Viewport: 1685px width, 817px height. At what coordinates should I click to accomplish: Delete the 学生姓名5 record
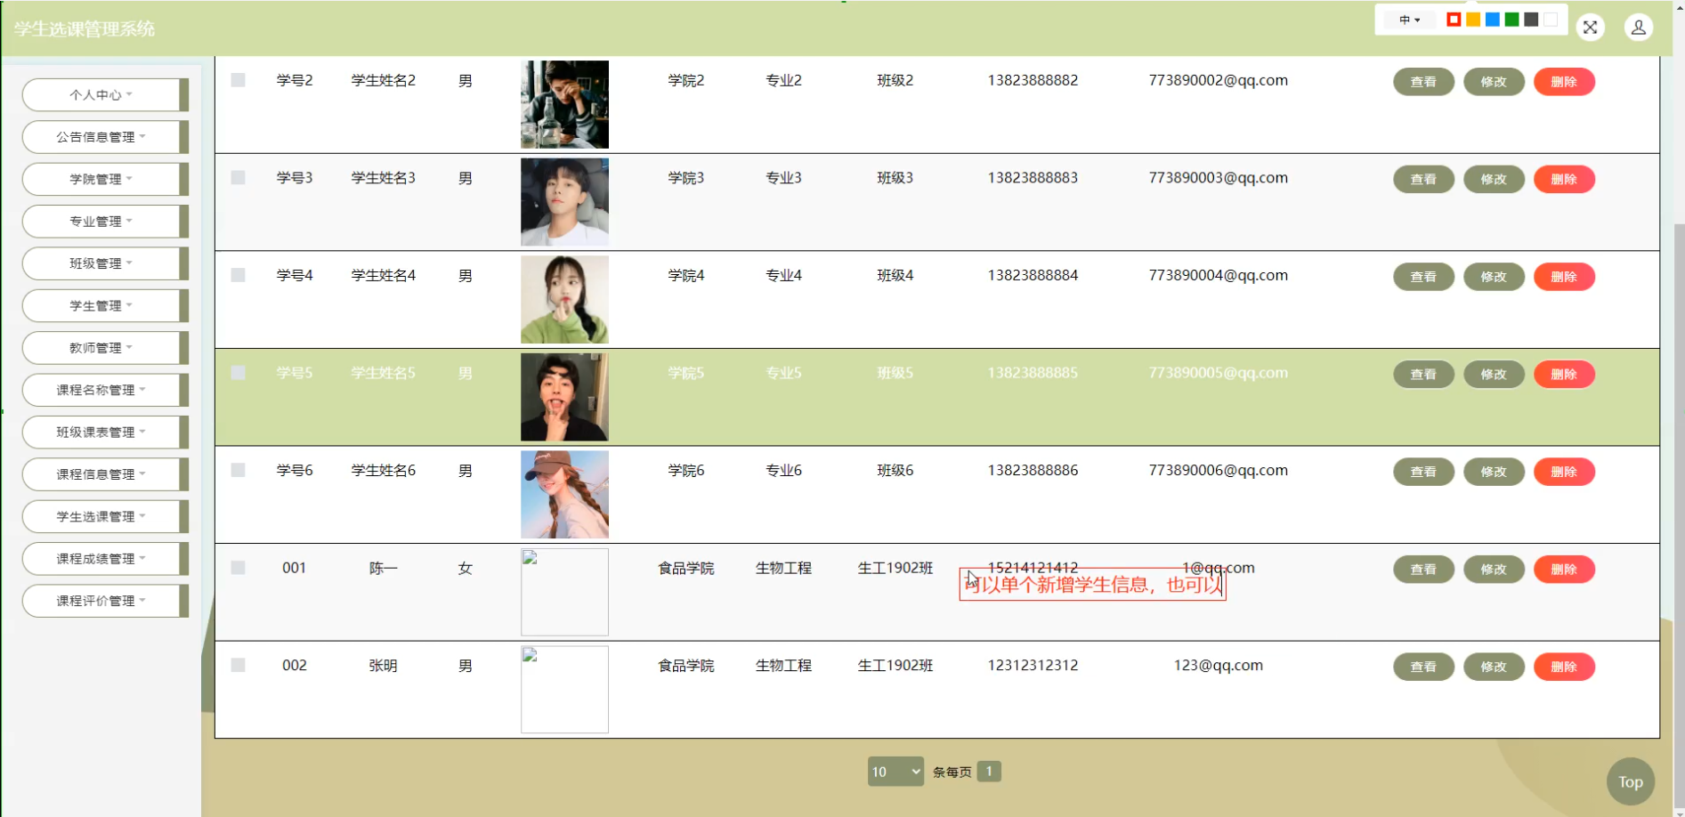tap(1564, 374)
